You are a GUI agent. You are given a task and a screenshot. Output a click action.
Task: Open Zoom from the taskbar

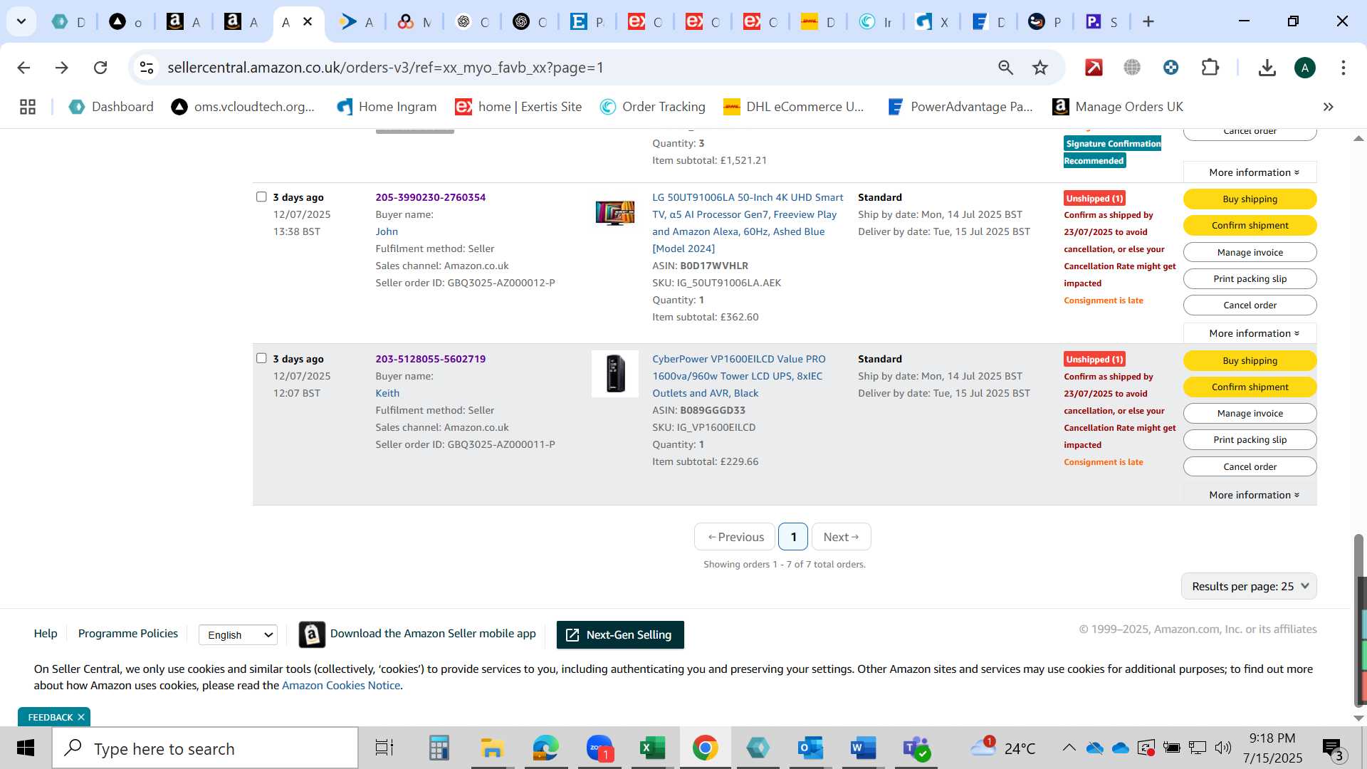point(599,748)
